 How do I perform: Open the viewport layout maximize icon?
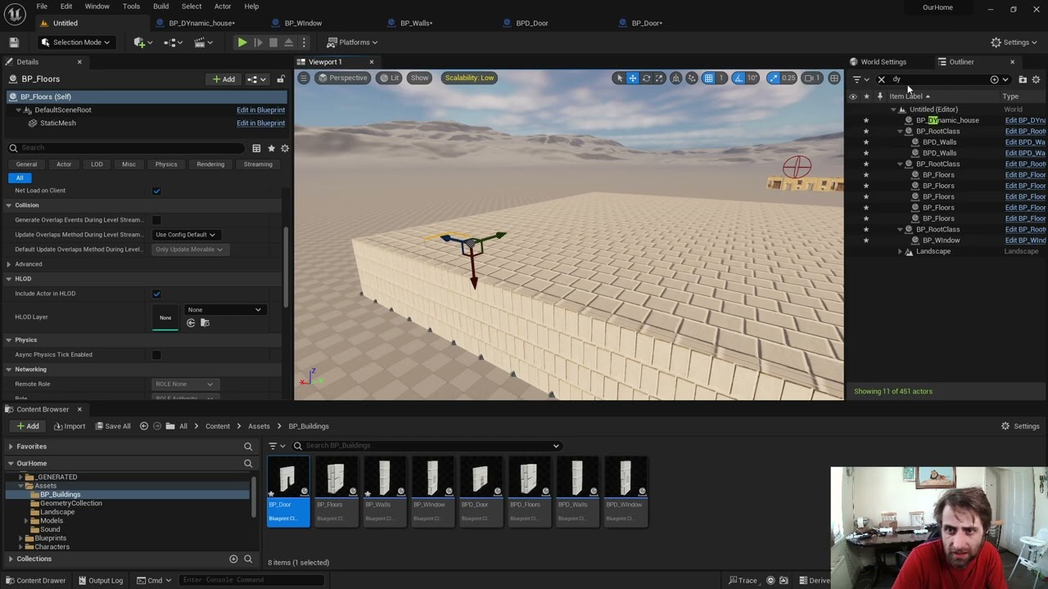tap(833, 78)
